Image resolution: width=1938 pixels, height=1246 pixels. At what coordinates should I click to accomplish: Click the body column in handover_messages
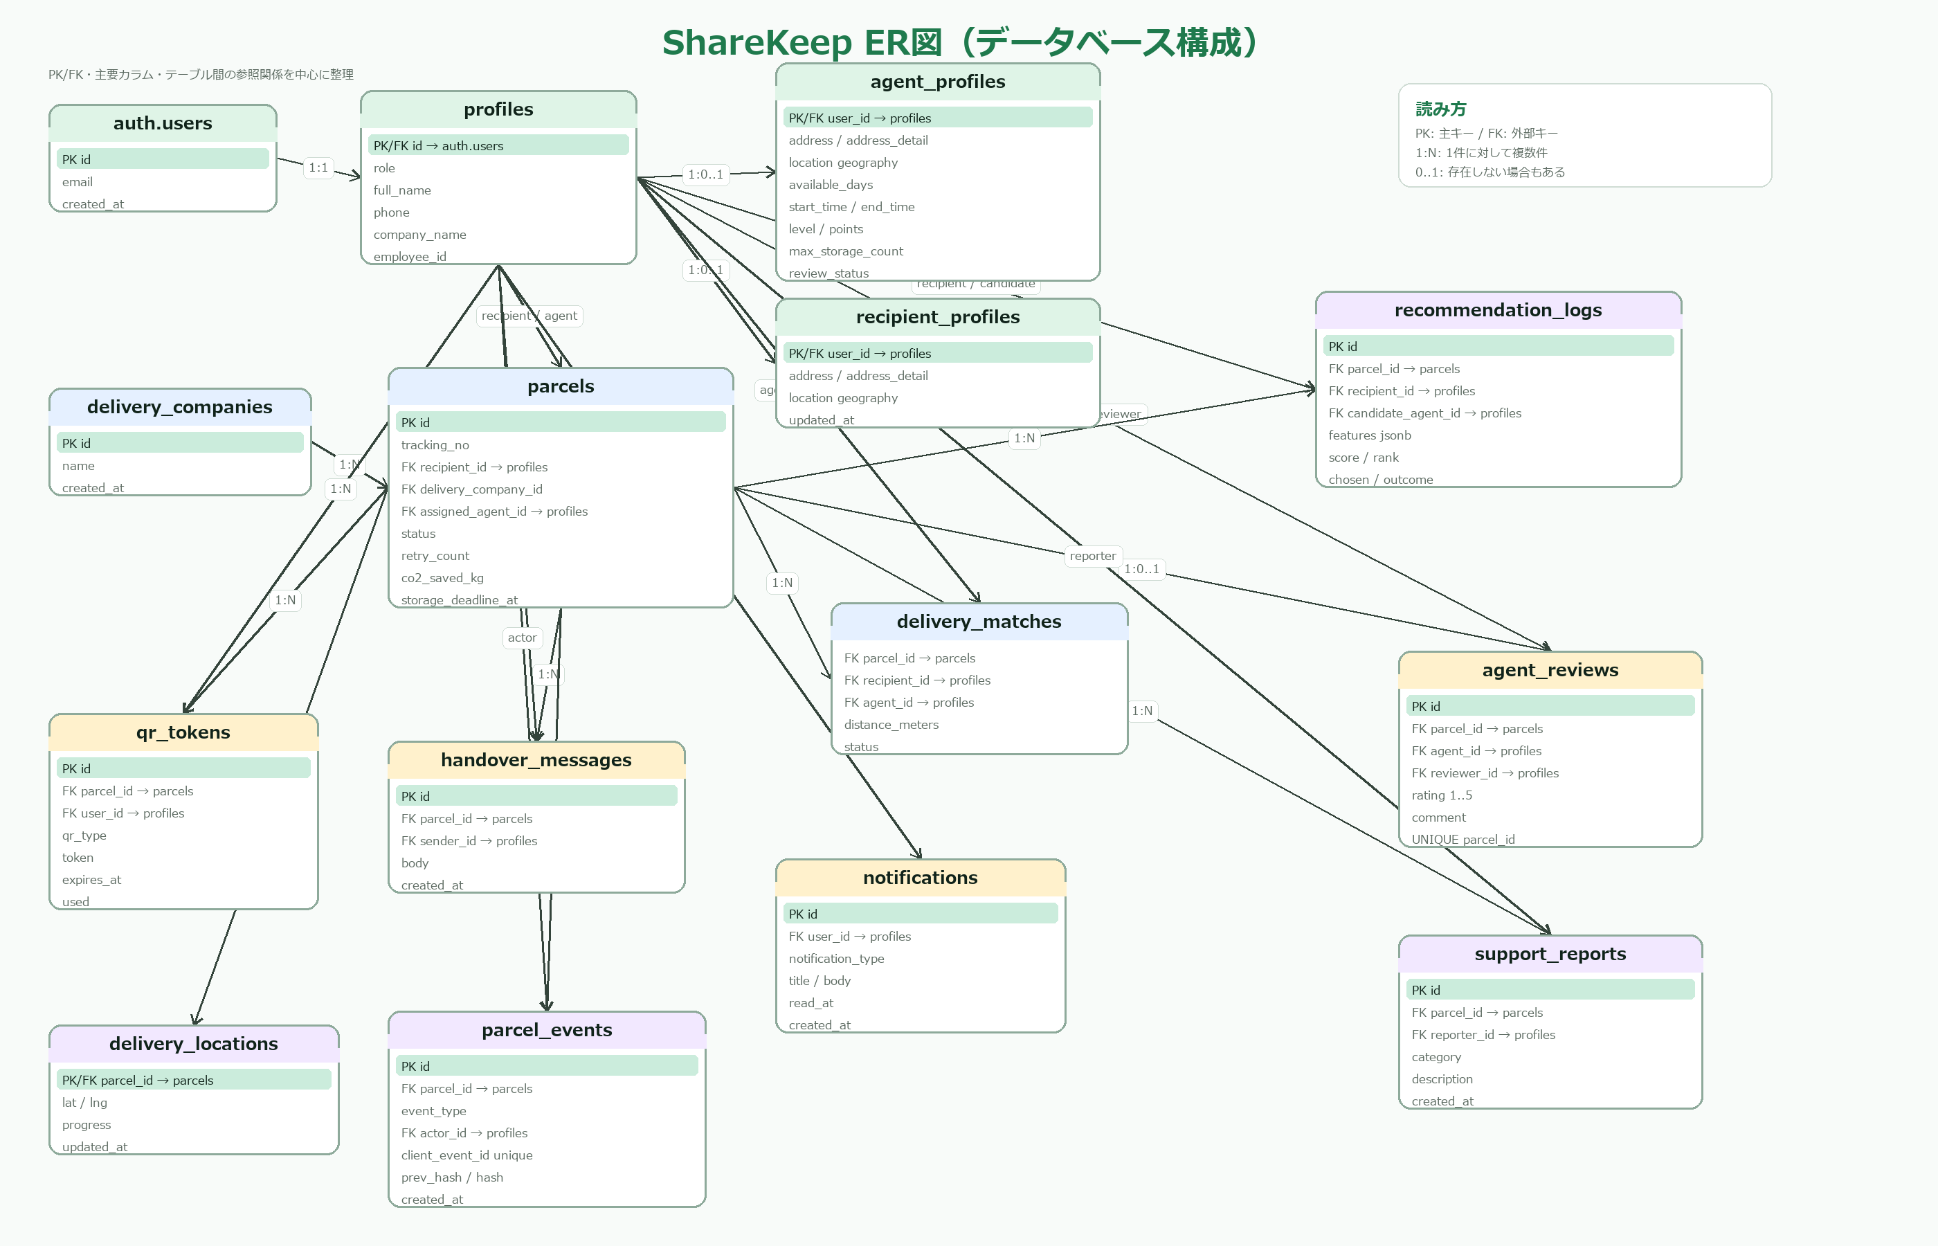(x=415, y=863)
